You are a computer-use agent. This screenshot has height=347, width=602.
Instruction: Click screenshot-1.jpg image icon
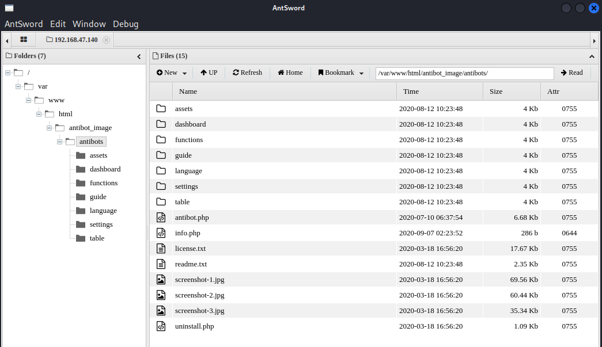(161, 280)
